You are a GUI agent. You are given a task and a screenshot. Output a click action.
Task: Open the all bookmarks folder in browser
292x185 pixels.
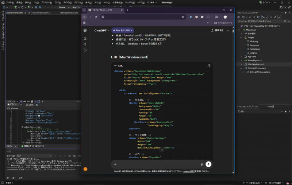[x=223, y=23]
